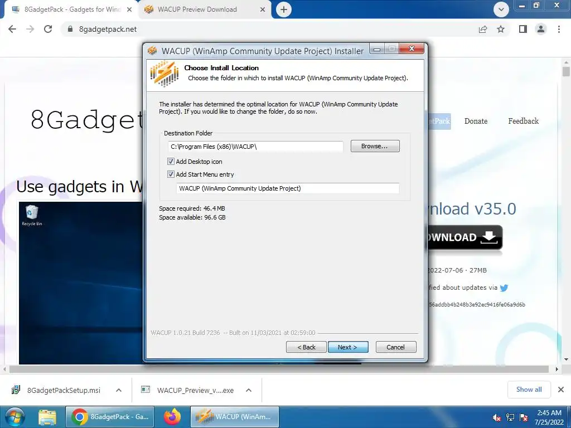571x428 pixels.
Task: Click Show all downloads
Action: (529, 390)
